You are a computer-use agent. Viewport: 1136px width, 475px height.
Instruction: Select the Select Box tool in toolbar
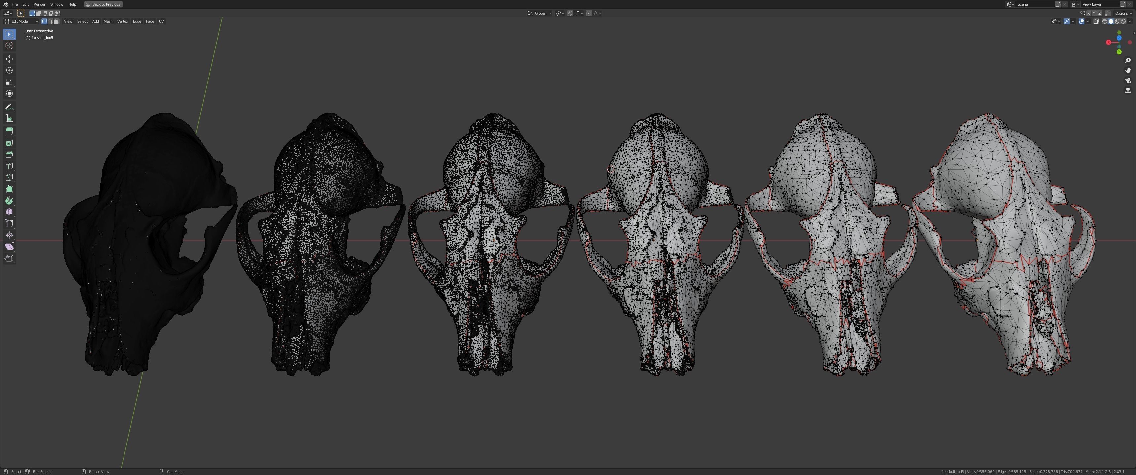[x=9, y=34]
